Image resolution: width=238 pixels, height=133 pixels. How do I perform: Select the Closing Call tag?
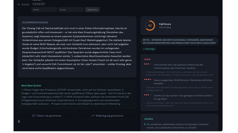coord(38,4)
